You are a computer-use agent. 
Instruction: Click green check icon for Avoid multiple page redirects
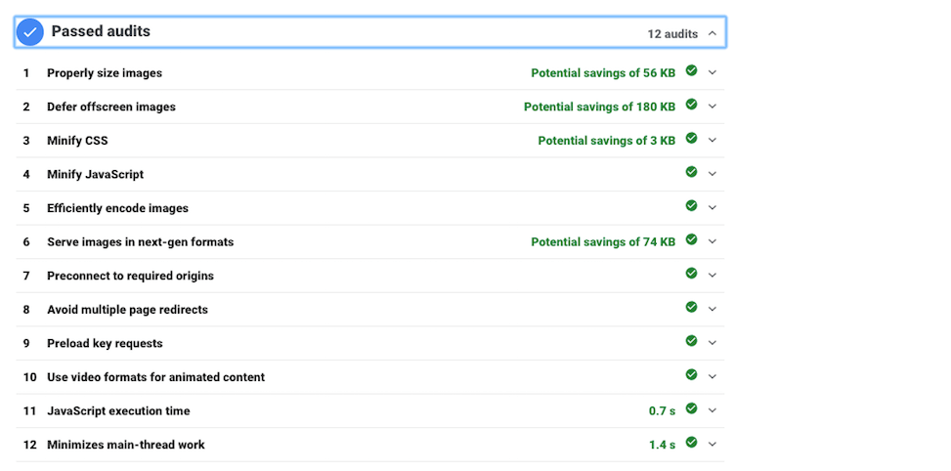tap(691, 307)
